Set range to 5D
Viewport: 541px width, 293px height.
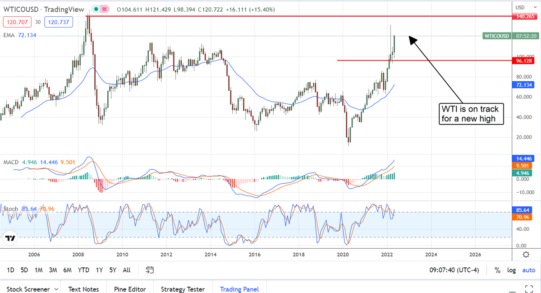[x=24, y=270]
